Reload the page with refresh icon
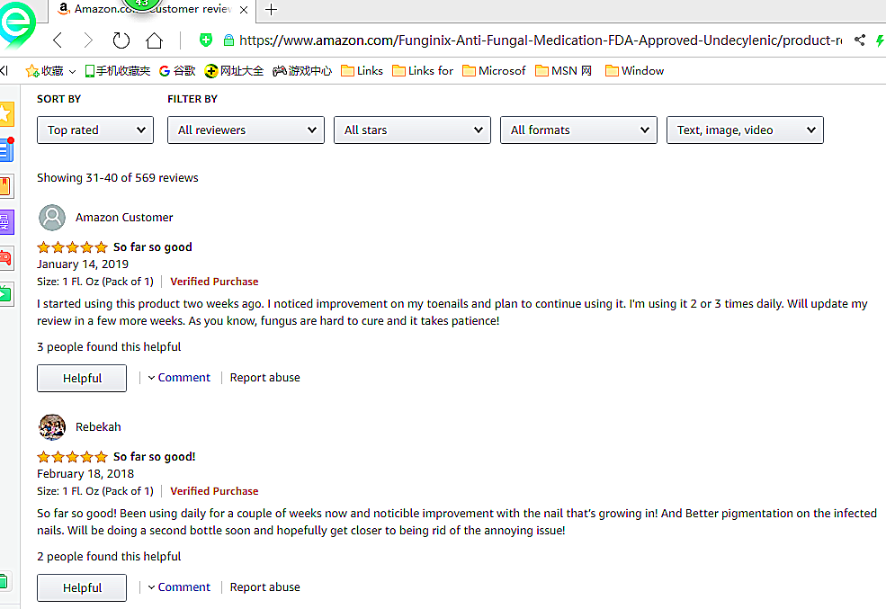Image resolution: width=886 pixels, height=609 pixels. [x=121, y=40]
